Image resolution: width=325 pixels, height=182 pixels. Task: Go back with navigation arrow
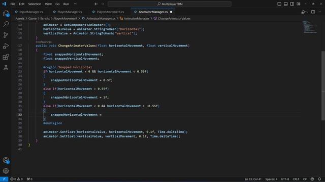[x=96, y=4]
